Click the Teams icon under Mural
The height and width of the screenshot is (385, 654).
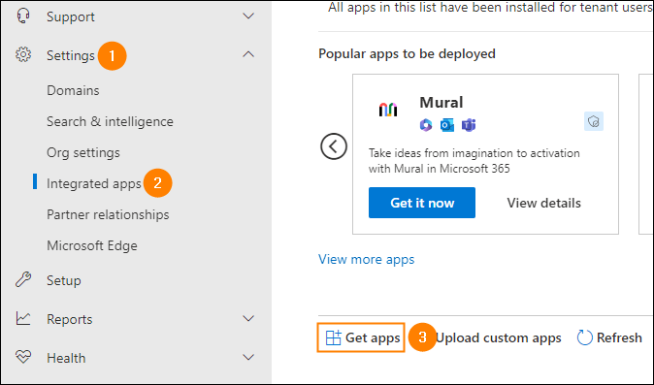coord(469,124)
